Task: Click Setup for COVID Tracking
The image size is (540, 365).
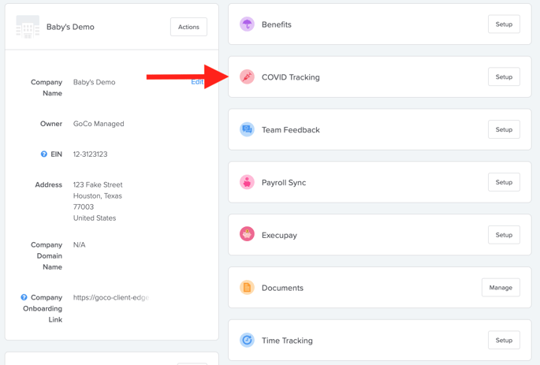Action: point(504,76)
